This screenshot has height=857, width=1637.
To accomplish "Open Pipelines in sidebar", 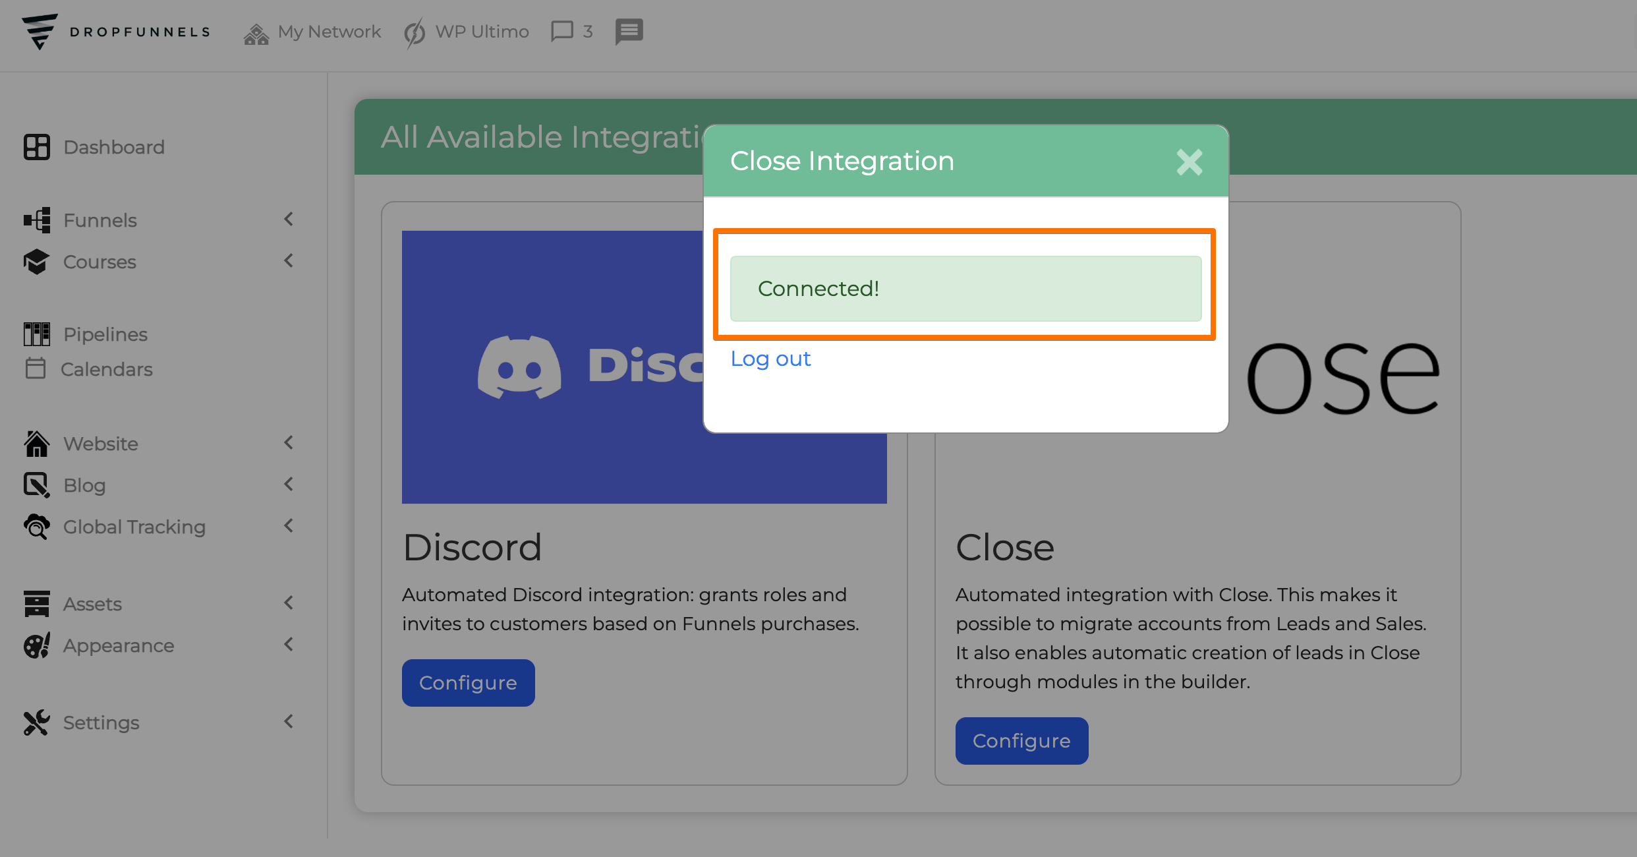I will coord(105,334).
